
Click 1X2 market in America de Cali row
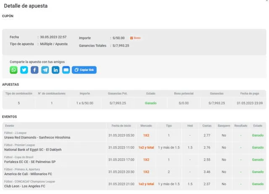pyautogui.click(x=146, y=172)
